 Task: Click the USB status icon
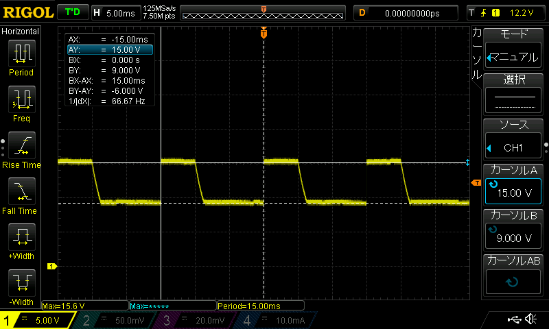coord(512,319)
